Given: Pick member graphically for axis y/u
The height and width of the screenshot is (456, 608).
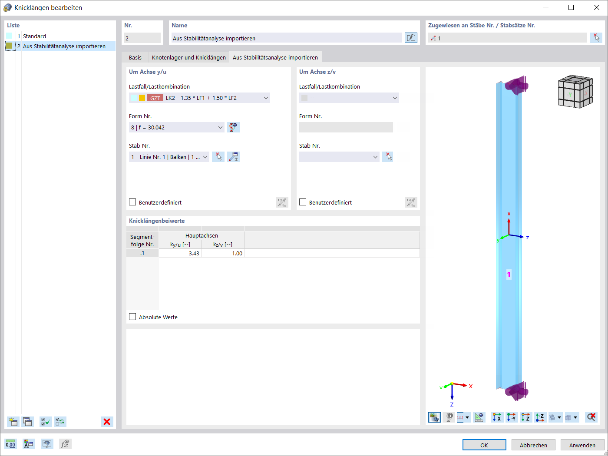Looking at the screenshot, I should [x=218, y=157].
